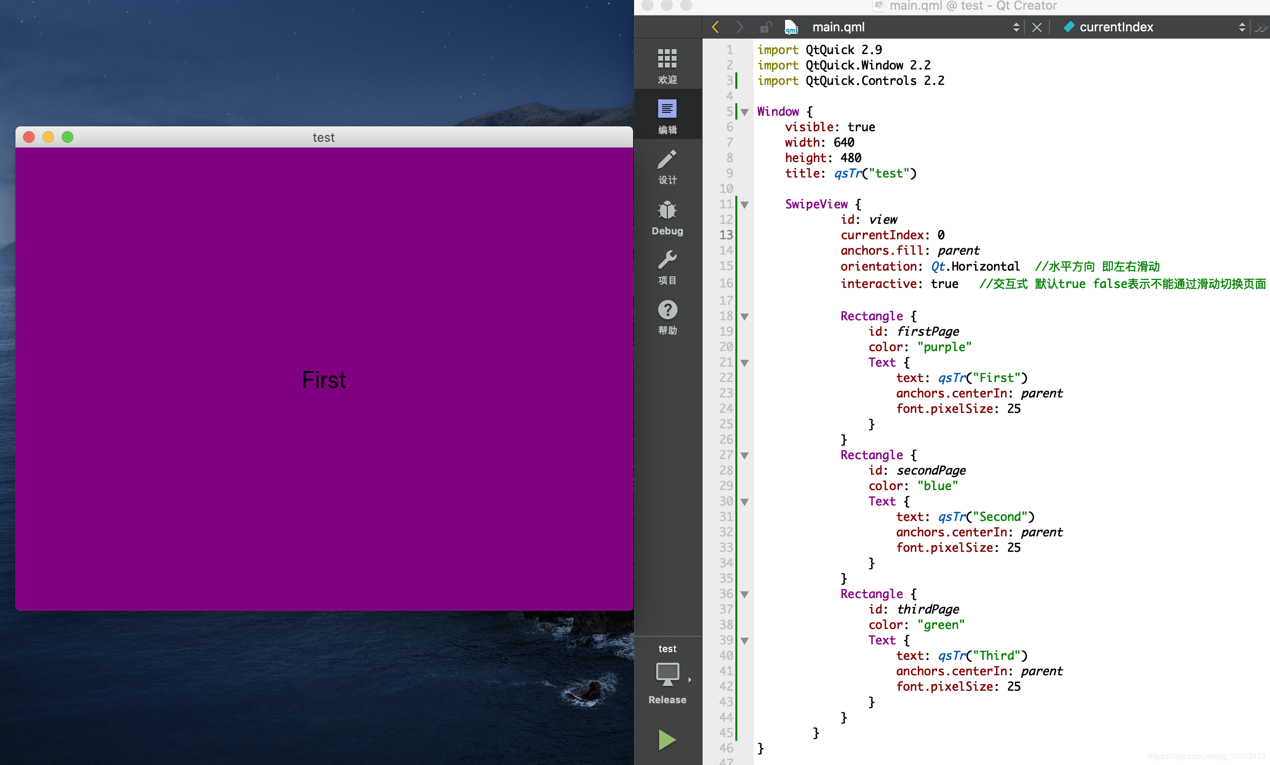Click the 'import QtQuick.Controls 2.2' line
Image resolution: width=1270 pixels, height=765 pixels.
[x=850, y=81]
